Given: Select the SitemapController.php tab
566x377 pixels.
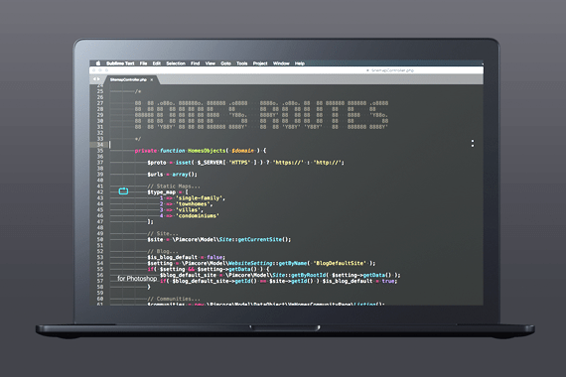Looking at the screenshot, I should 128,79.
